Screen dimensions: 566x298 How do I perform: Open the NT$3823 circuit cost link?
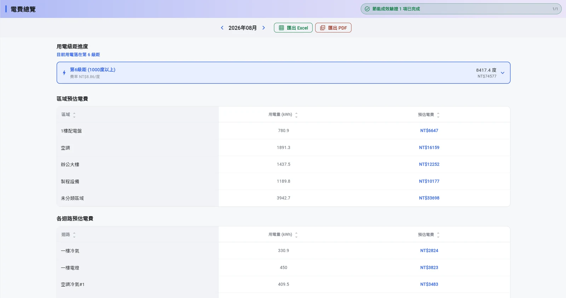pyautogui.click(x=429, y=268)
